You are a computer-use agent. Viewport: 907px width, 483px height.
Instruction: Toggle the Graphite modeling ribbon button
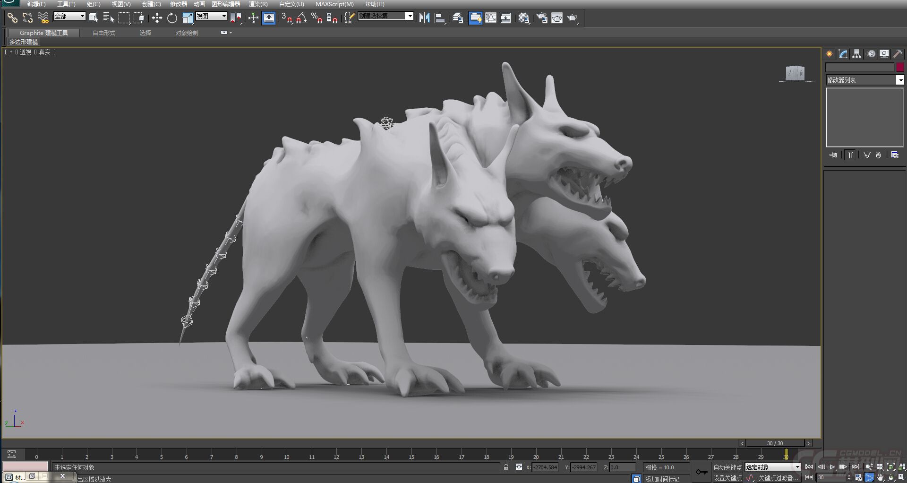pos(475,18)
